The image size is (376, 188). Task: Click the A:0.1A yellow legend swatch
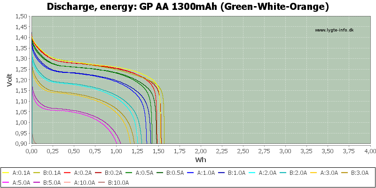(x=6, y=172)
